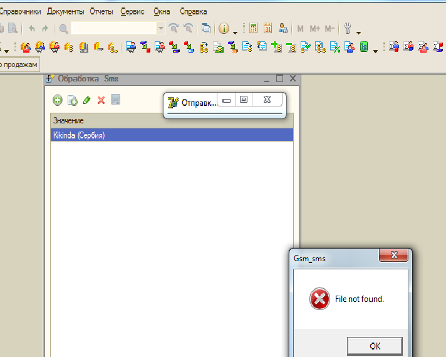Minimize the Отправк... small window

click(226, 100)
